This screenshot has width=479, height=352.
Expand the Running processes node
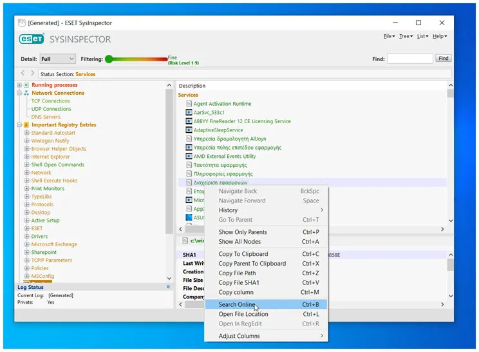pyautogui.click(x=19, y=85)
